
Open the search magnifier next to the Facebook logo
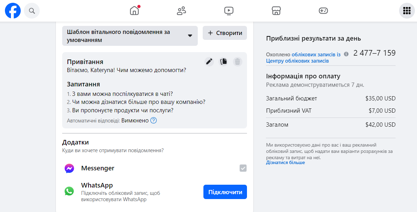coord(32,10)
